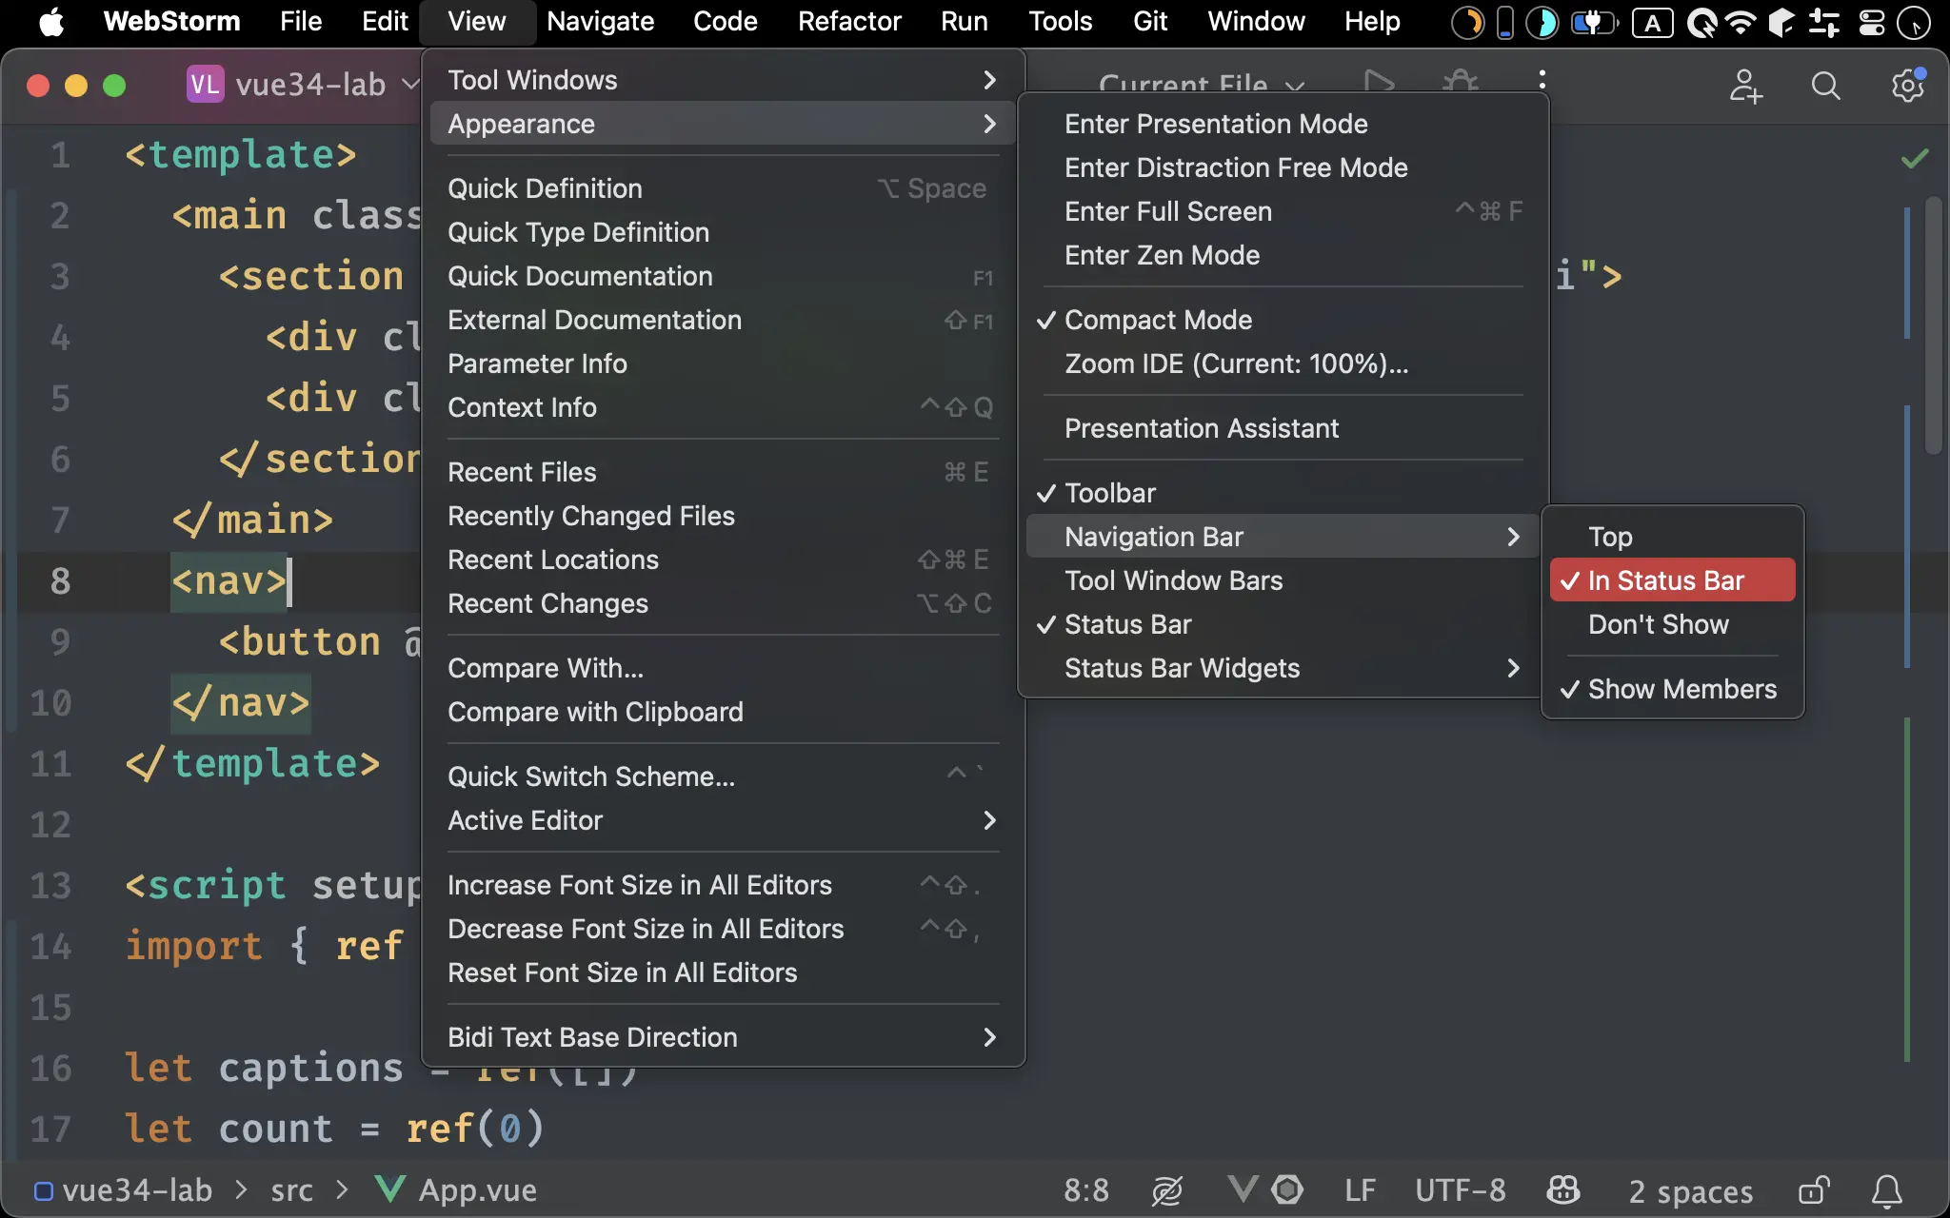Click the VL project badge icon
1950x1218 pixels.
click(x=205, y=85)
